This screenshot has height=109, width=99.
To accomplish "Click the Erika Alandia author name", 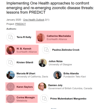I will (71, 74).
